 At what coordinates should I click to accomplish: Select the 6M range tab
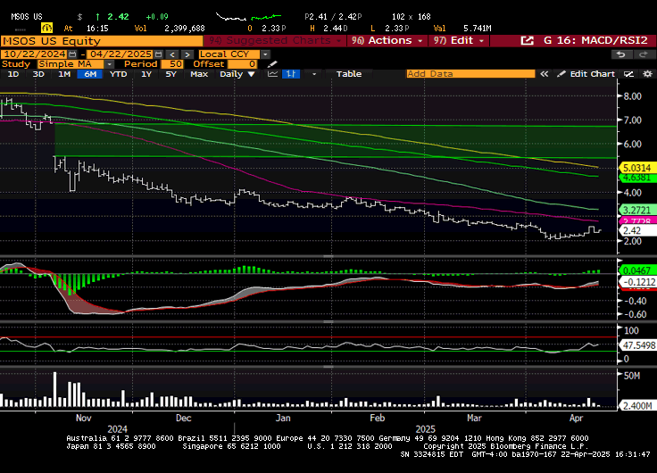[x=90, y=74]
